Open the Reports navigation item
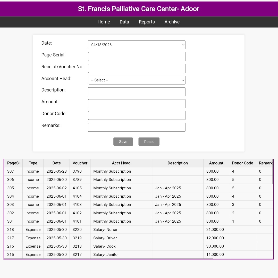 pos(147,22)
